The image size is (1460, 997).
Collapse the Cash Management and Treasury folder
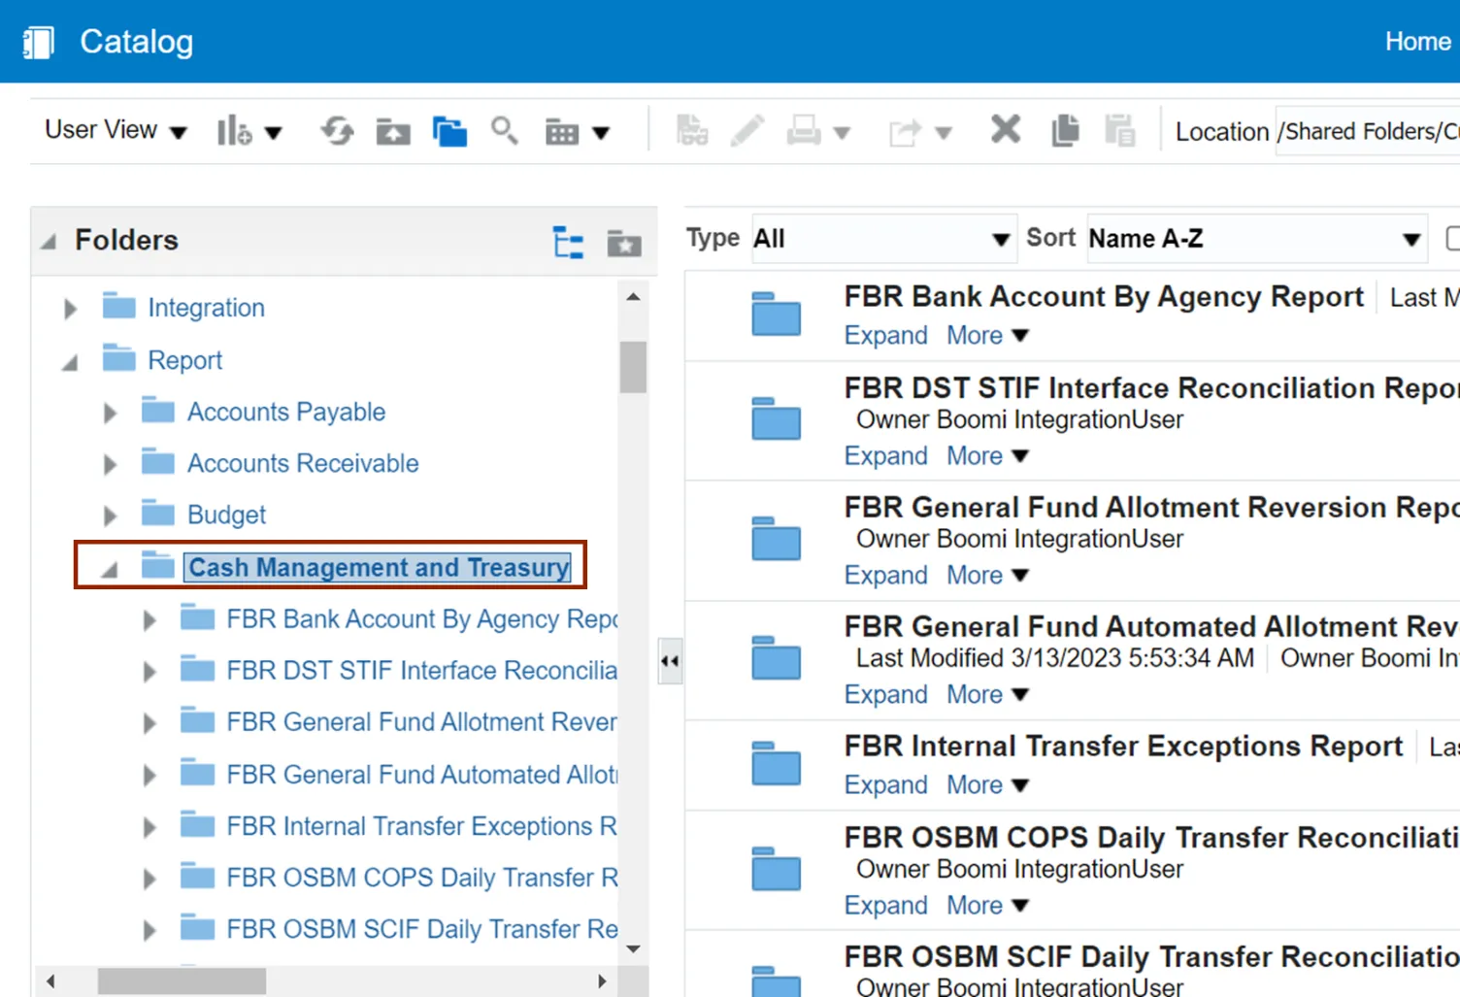click(110, 569)
